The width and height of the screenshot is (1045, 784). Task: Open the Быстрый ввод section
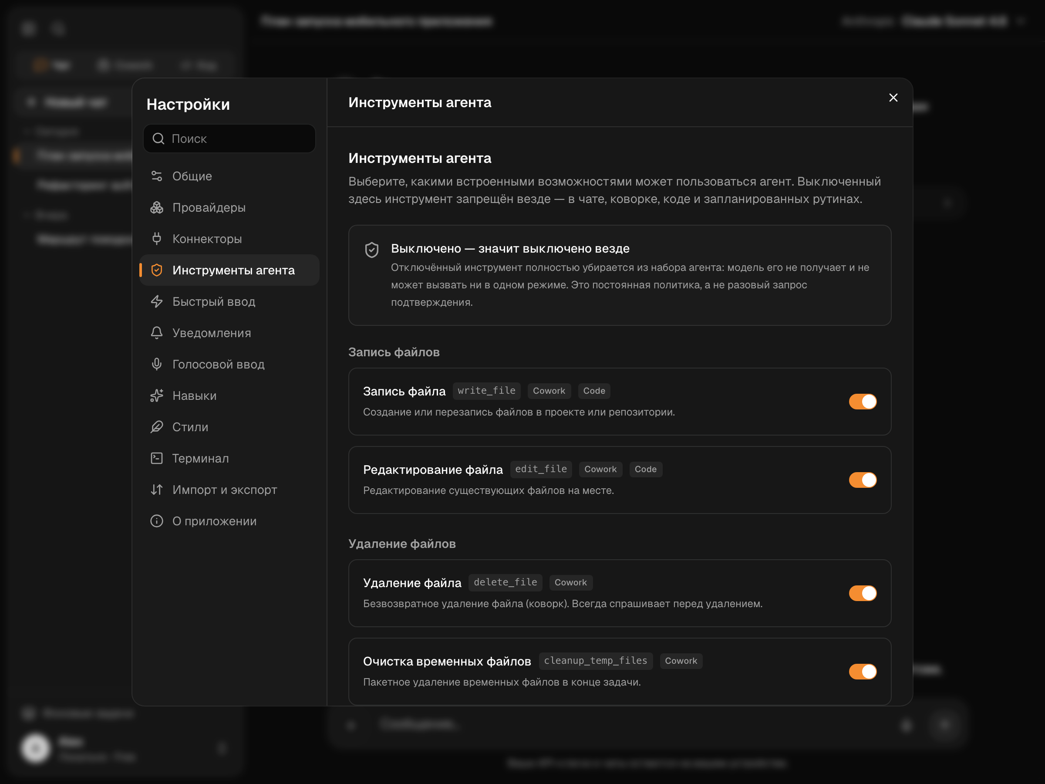point(229,301)
